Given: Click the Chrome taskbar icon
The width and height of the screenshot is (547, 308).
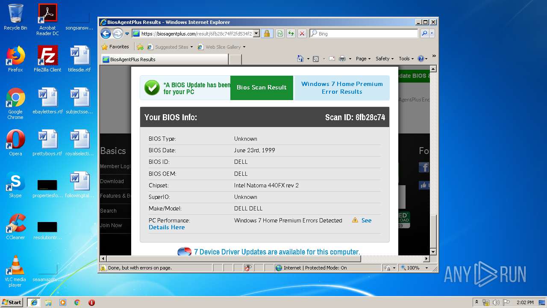Looking at the screenshot, I should tap(77, 302).
